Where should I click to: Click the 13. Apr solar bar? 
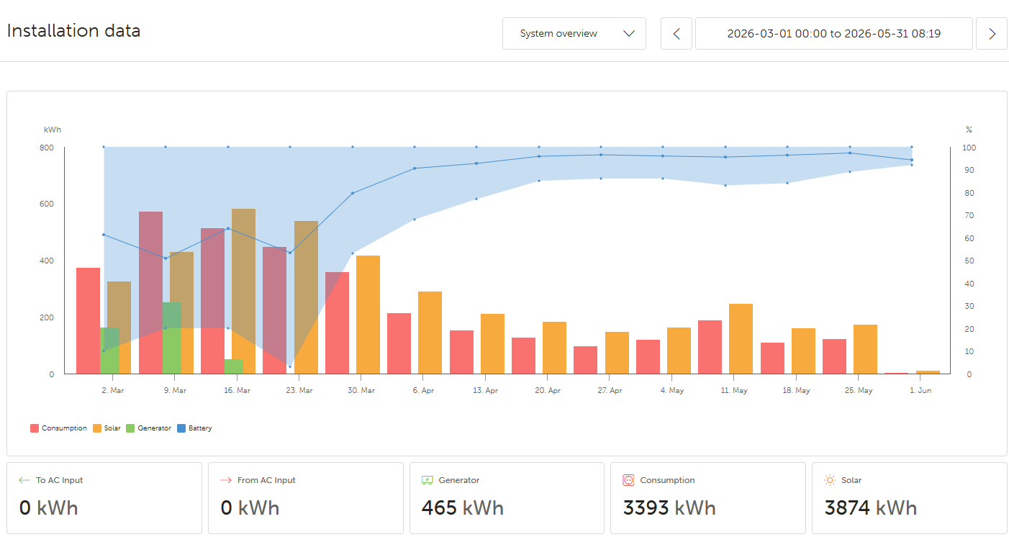click(492, 344)
